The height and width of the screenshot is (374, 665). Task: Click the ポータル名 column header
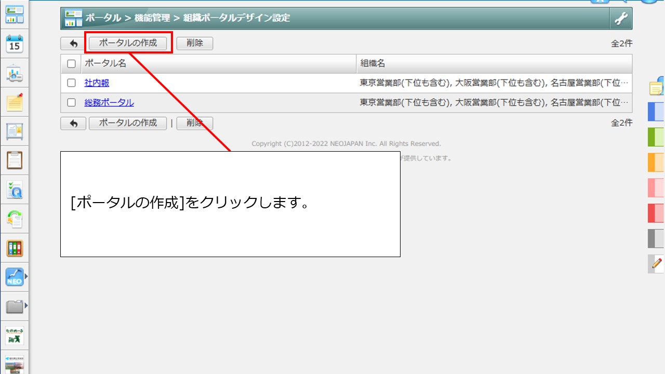105,64
